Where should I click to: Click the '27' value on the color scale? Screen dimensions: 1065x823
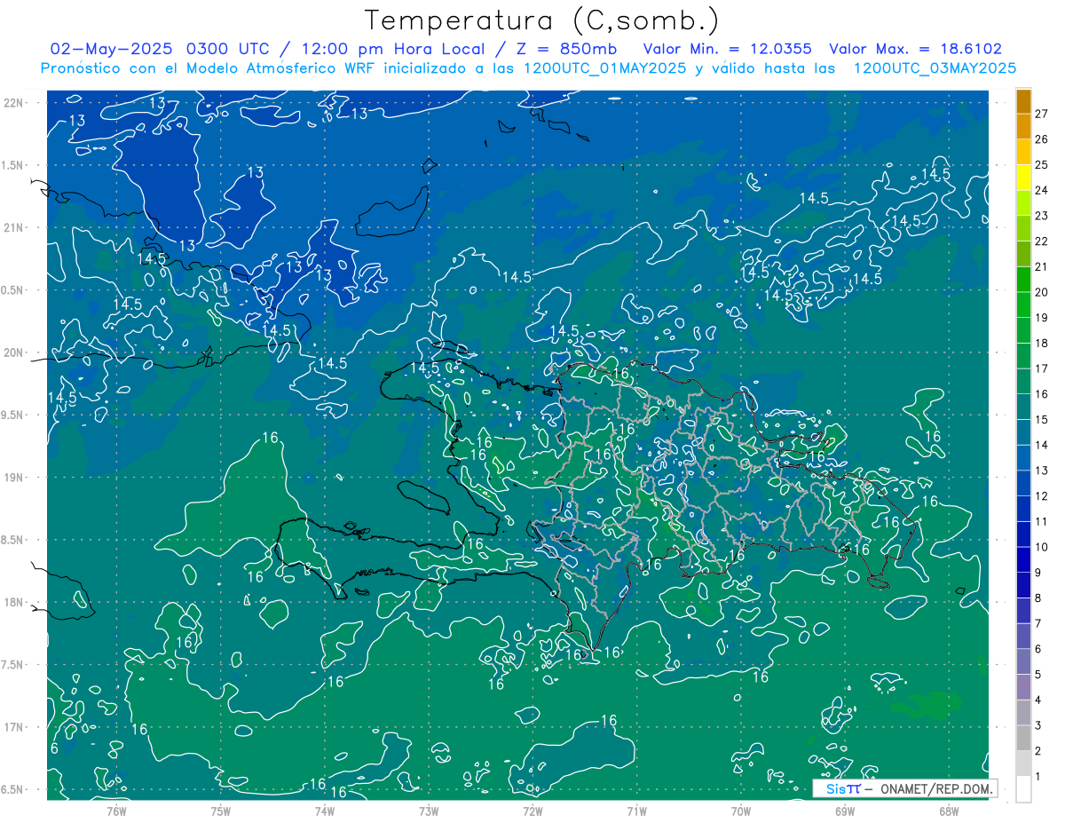click(x=1042, y=114)
